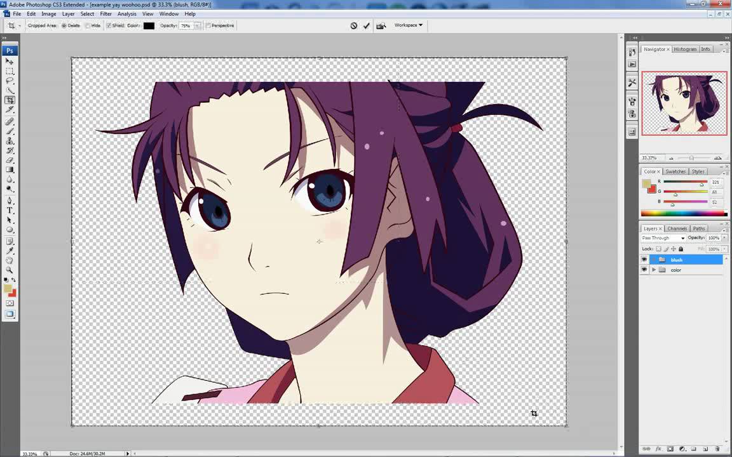Select Delete cropped area radio button
The height and width of the screenshot is (457, 732).
click(x=64, y=25)
